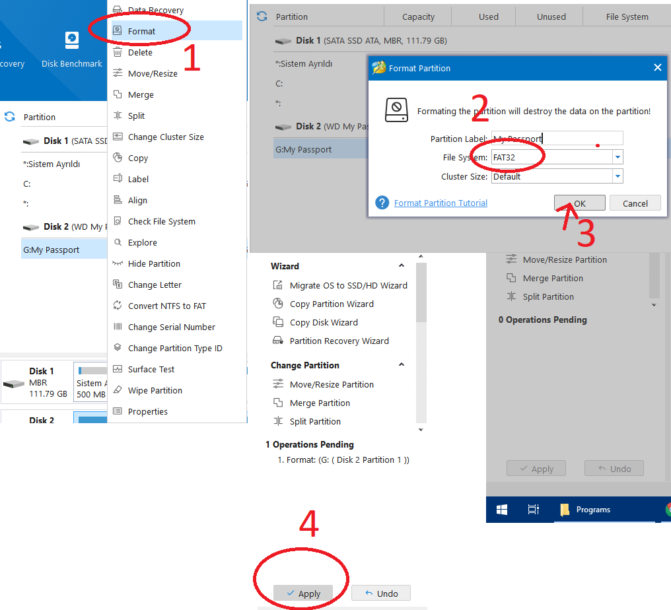Screen dimensions: 671x610
Task: Click refresh icon beside top-right Partition header
Action: pos(262,17)
